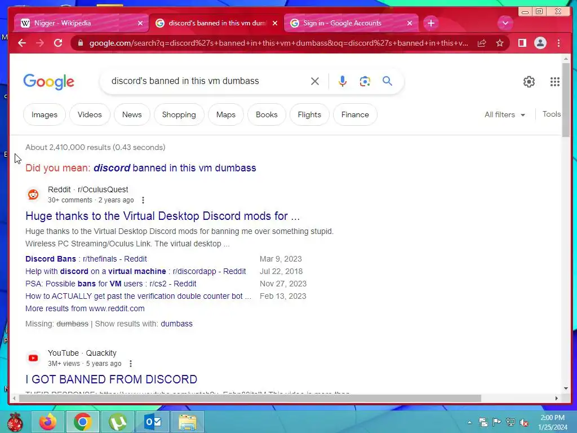
Task: Open File Explorer from the taskbar
Action: click(187, 422)
